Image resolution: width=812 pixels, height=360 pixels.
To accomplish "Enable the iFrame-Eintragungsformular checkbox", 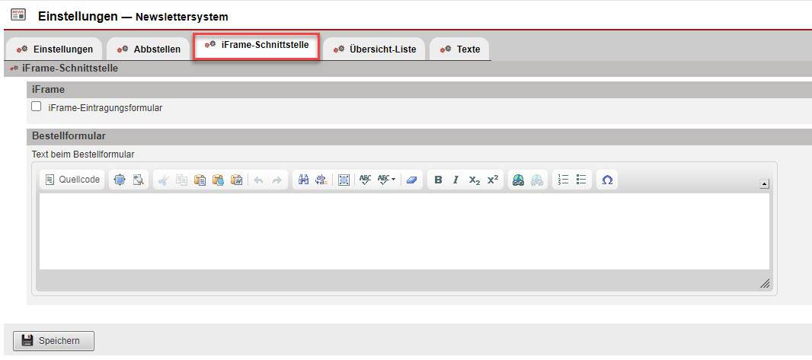I will coord(36,107).
